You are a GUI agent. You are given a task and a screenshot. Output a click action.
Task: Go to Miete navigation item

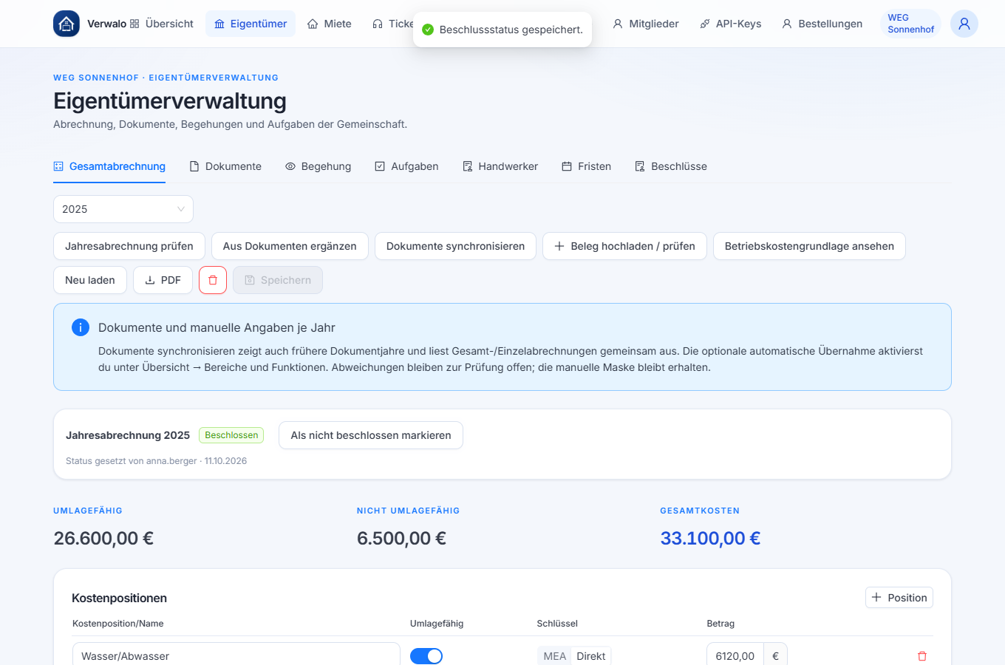[330, 24]
